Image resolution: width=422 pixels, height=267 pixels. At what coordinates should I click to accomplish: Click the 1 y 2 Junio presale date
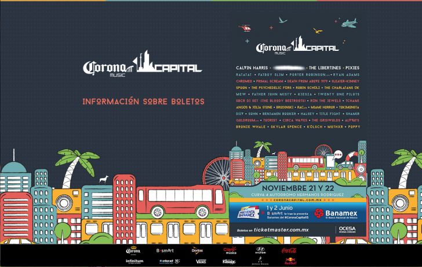click(279, 207)
